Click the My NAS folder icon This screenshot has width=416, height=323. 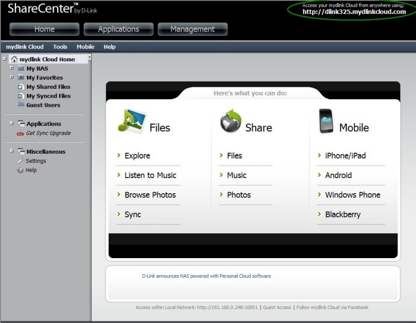point(21,68)
